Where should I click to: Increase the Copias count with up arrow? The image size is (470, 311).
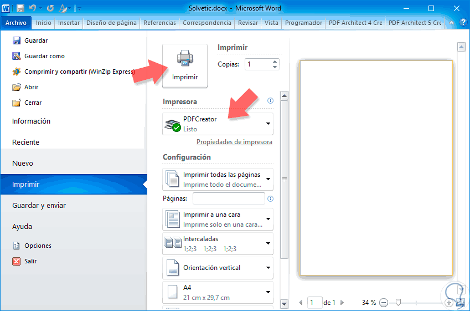pos(275,62)
